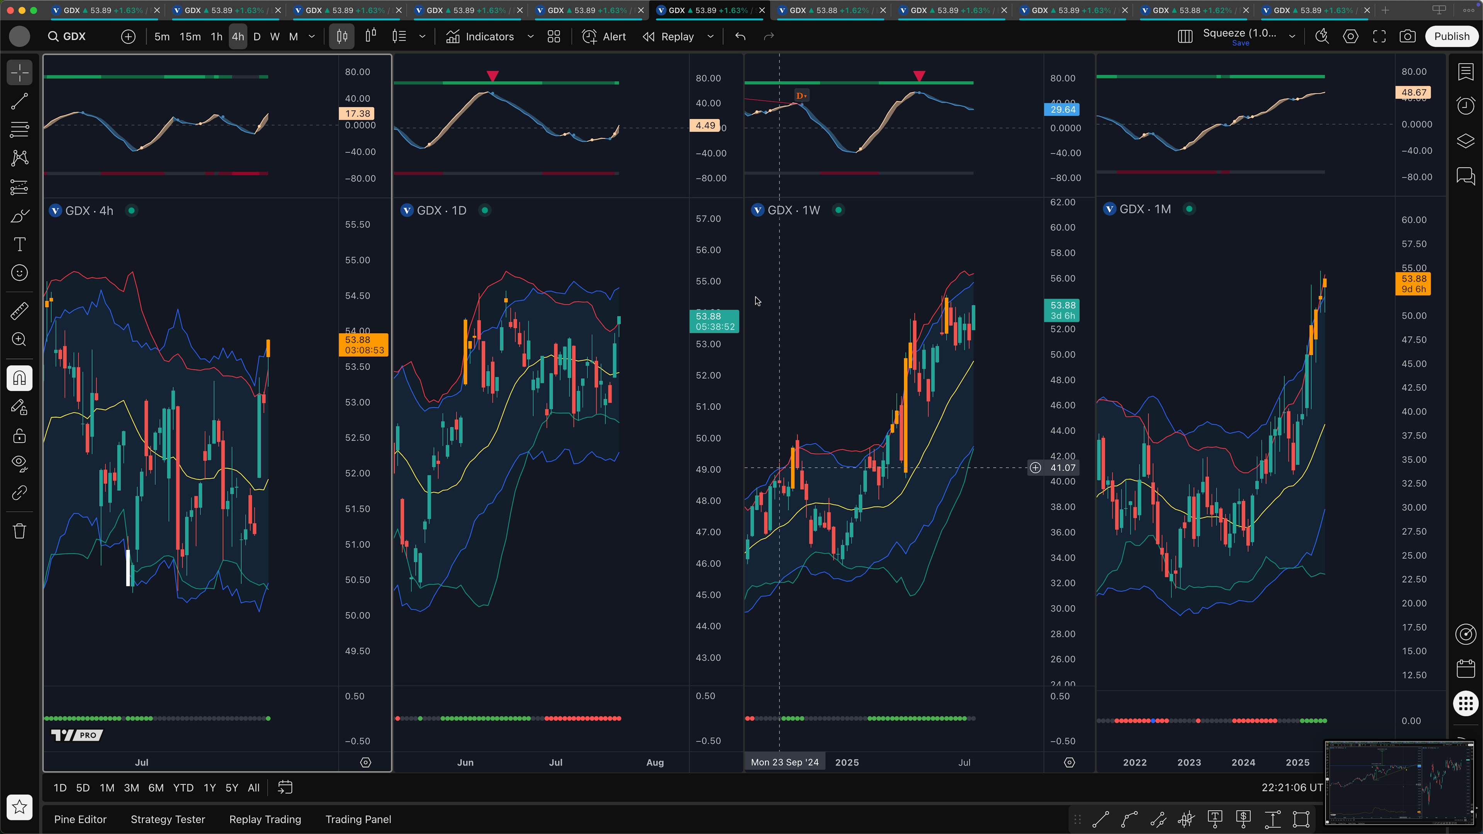
Task: Create an Alert
Action: click(604, 37)
